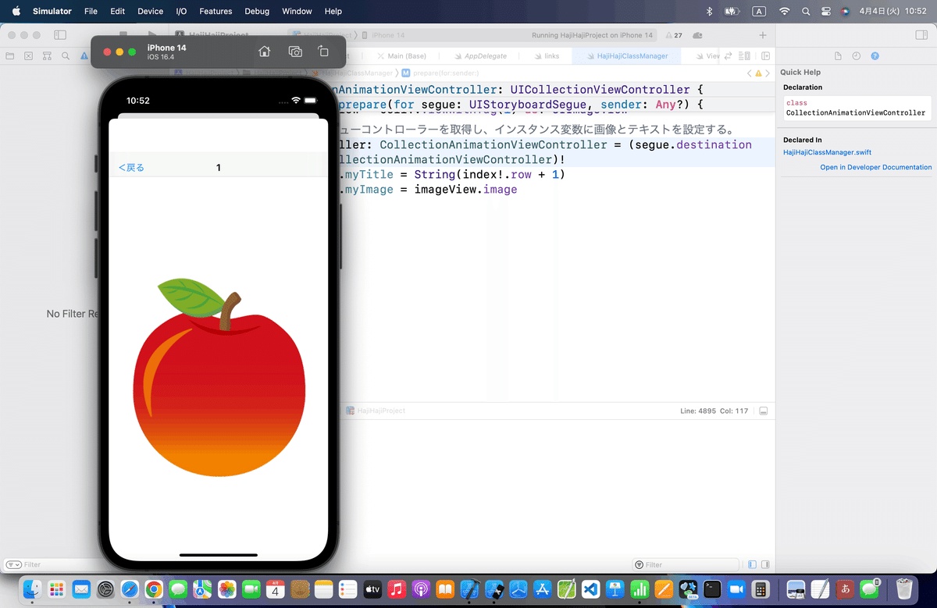
Task: Click Open in Developer Documentation link
Action: click(x=875, y=167)
